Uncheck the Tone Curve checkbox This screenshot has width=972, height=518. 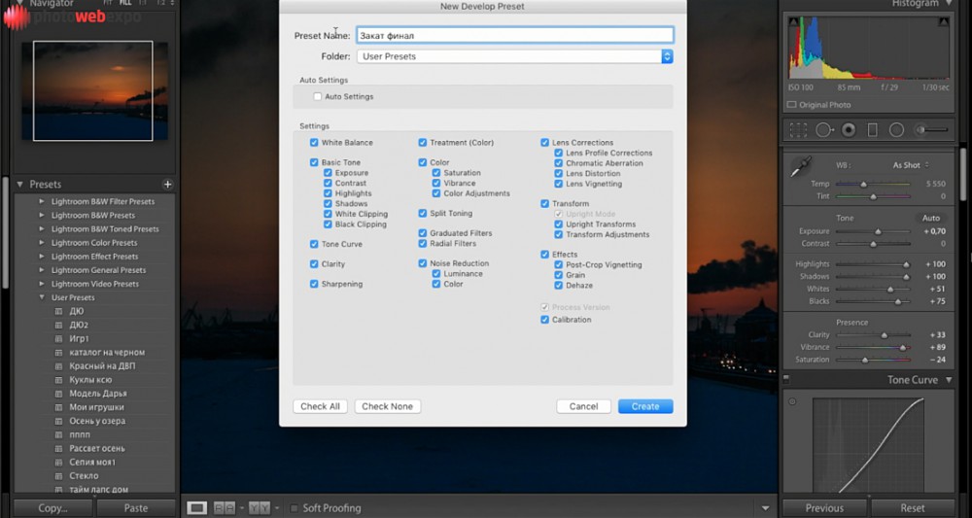pos(314,244)
